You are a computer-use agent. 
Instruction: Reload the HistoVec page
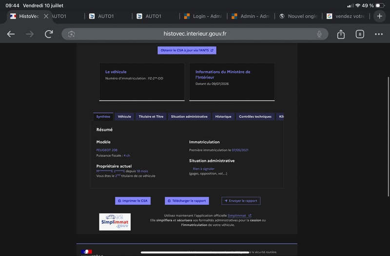[x=49, y=34]
